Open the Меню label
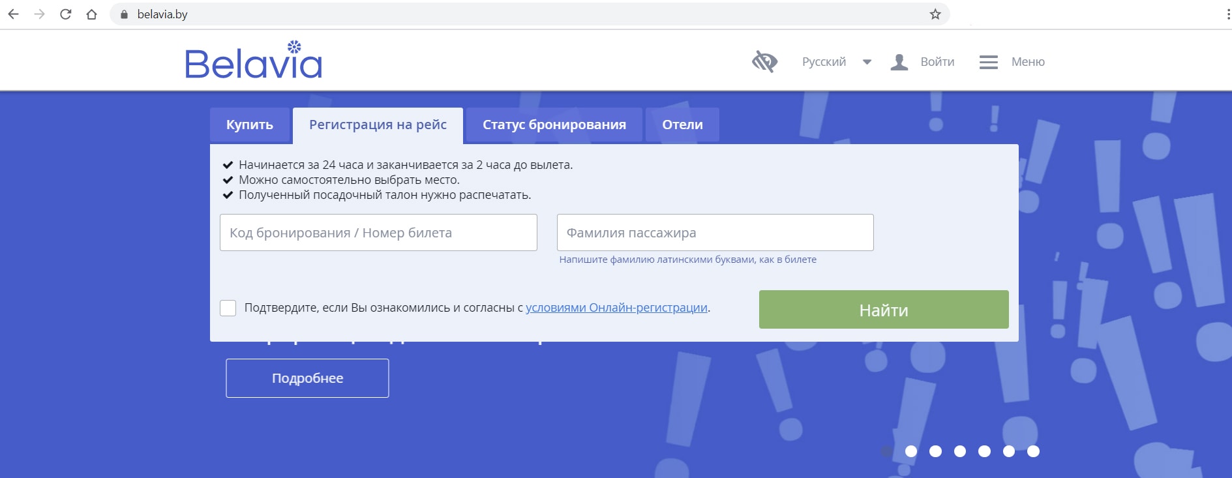Viewport: 1232px width, 478px height. (x=1028, y=61)
